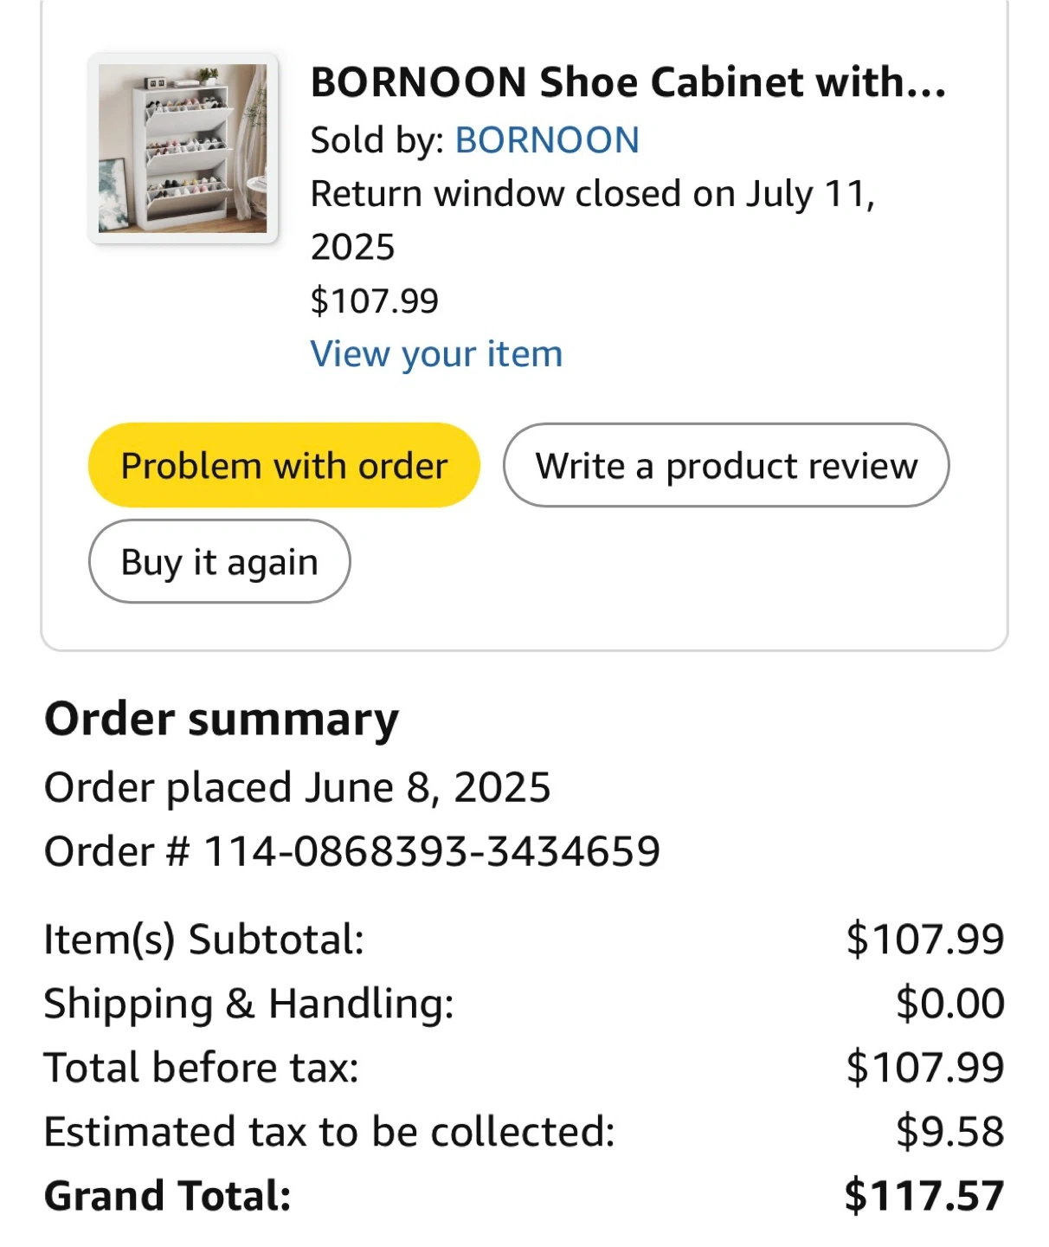Viewport: 1049px width, 1247px height.
Task: Click the Item(s) Subtotal label
Action: pos(204,940)
